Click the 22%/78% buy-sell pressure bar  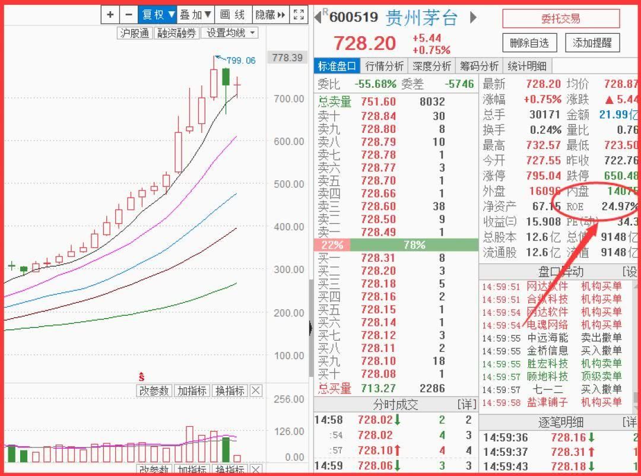coord(395,245)
